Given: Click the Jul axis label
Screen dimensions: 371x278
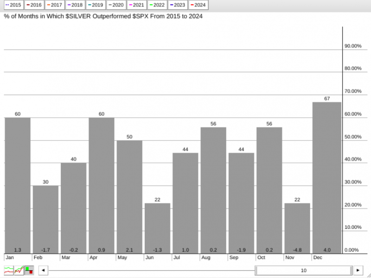Looking at the screenshot, I should (177, 258).
